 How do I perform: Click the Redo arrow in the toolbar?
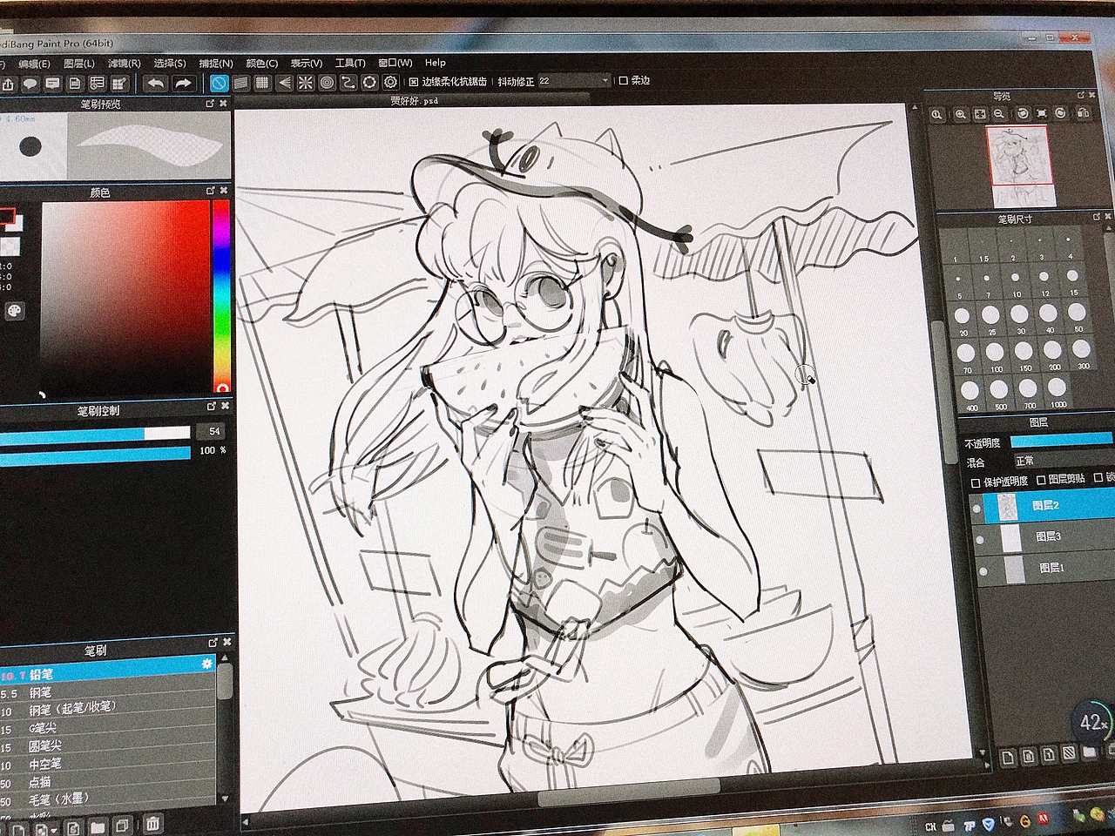[183, 84]
